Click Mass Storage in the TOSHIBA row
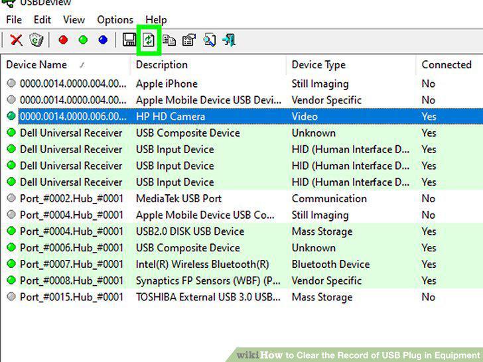 pyautogui.click(x=322, y=297)
